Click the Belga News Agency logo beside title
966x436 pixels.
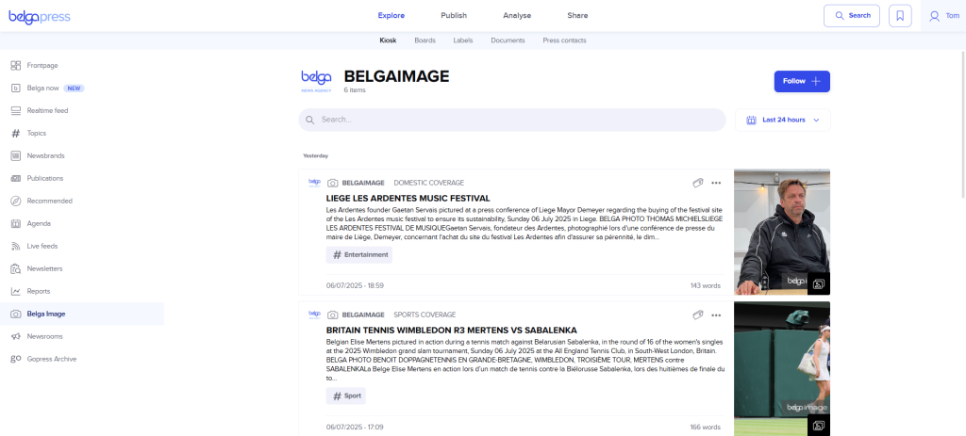316,81
